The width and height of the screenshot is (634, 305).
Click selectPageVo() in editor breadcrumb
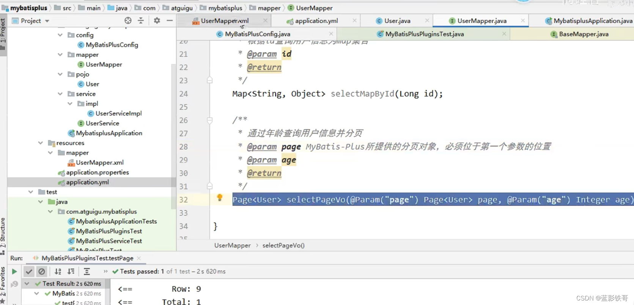[x=283, y=246]
